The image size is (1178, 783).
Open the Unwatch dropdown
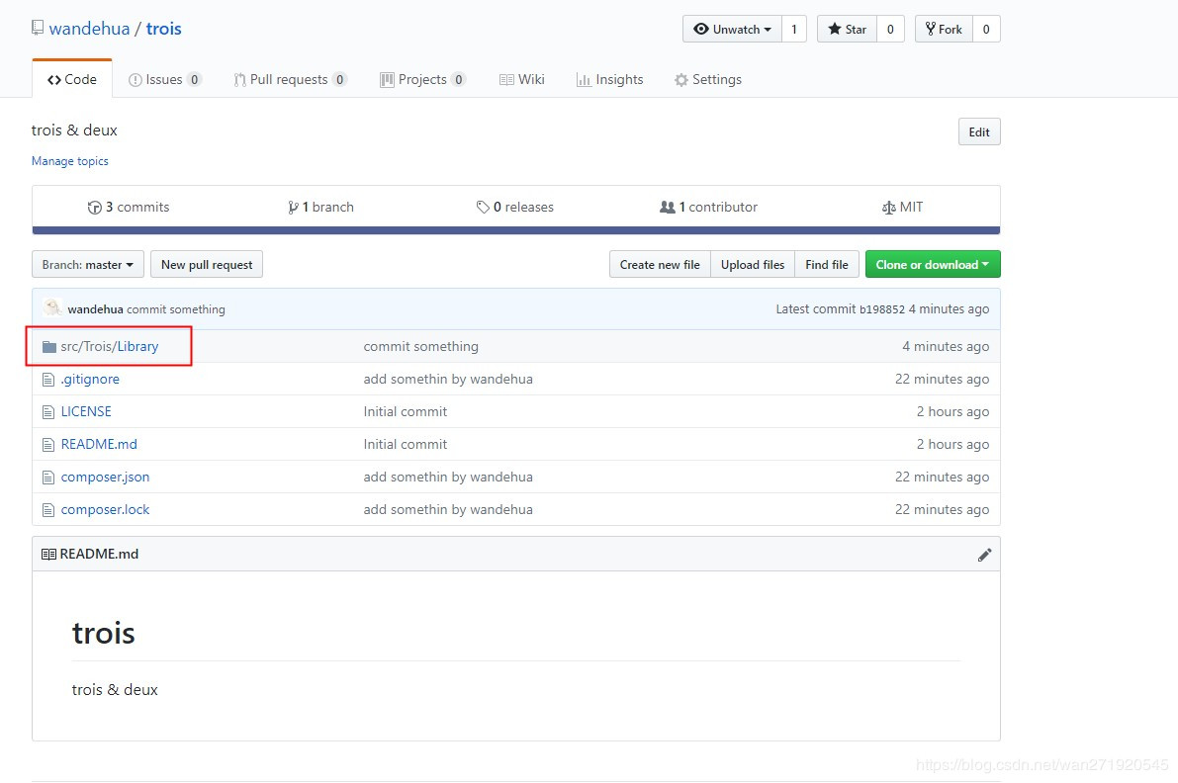pyautogui.click(x=733, y=30)
